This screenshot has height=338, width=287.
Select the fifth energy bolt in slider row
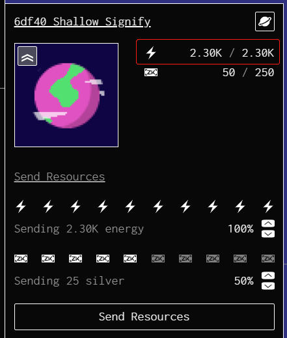point(130,206)
